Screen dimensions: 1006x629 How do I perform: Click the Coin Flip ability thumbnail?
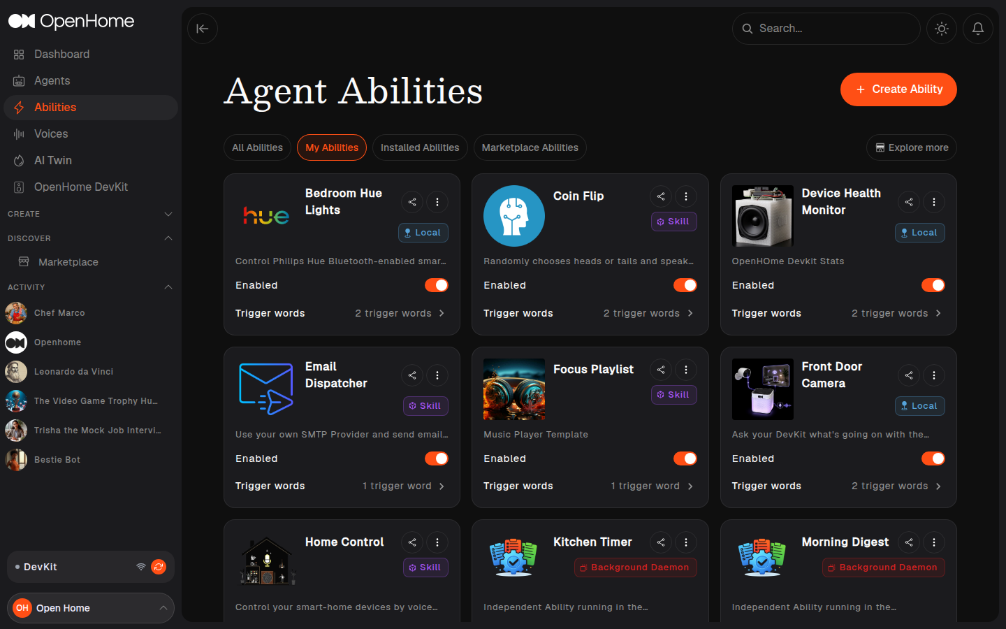point(514,216)
